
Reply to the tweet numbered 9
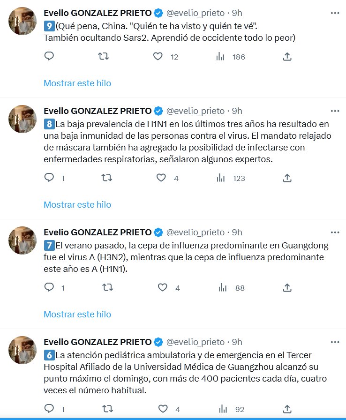tap(49, 57)
